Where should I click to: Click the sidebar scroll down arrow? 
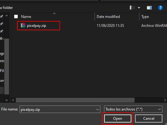[x=7, y=100]
